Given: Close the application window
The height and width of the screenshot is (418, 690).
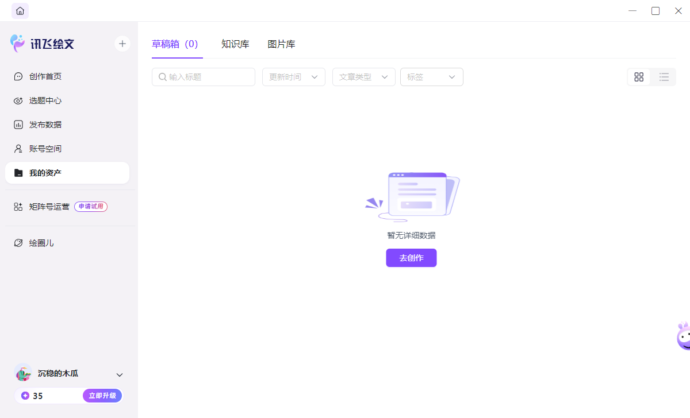Looking at the screenshot, I should point(678,11).
